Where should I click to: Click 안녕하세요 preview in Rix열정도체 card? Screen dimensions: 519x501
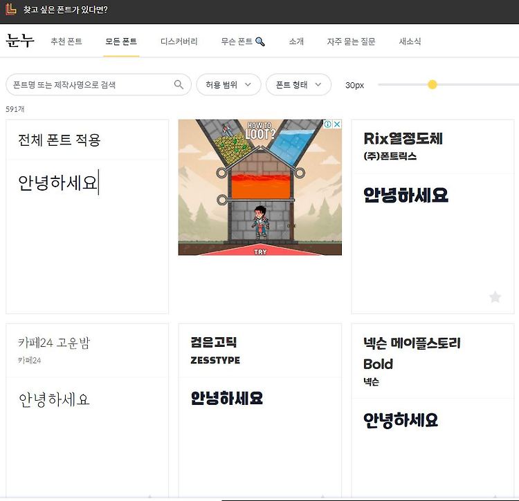pyautogui.click(x=406, y=195)
